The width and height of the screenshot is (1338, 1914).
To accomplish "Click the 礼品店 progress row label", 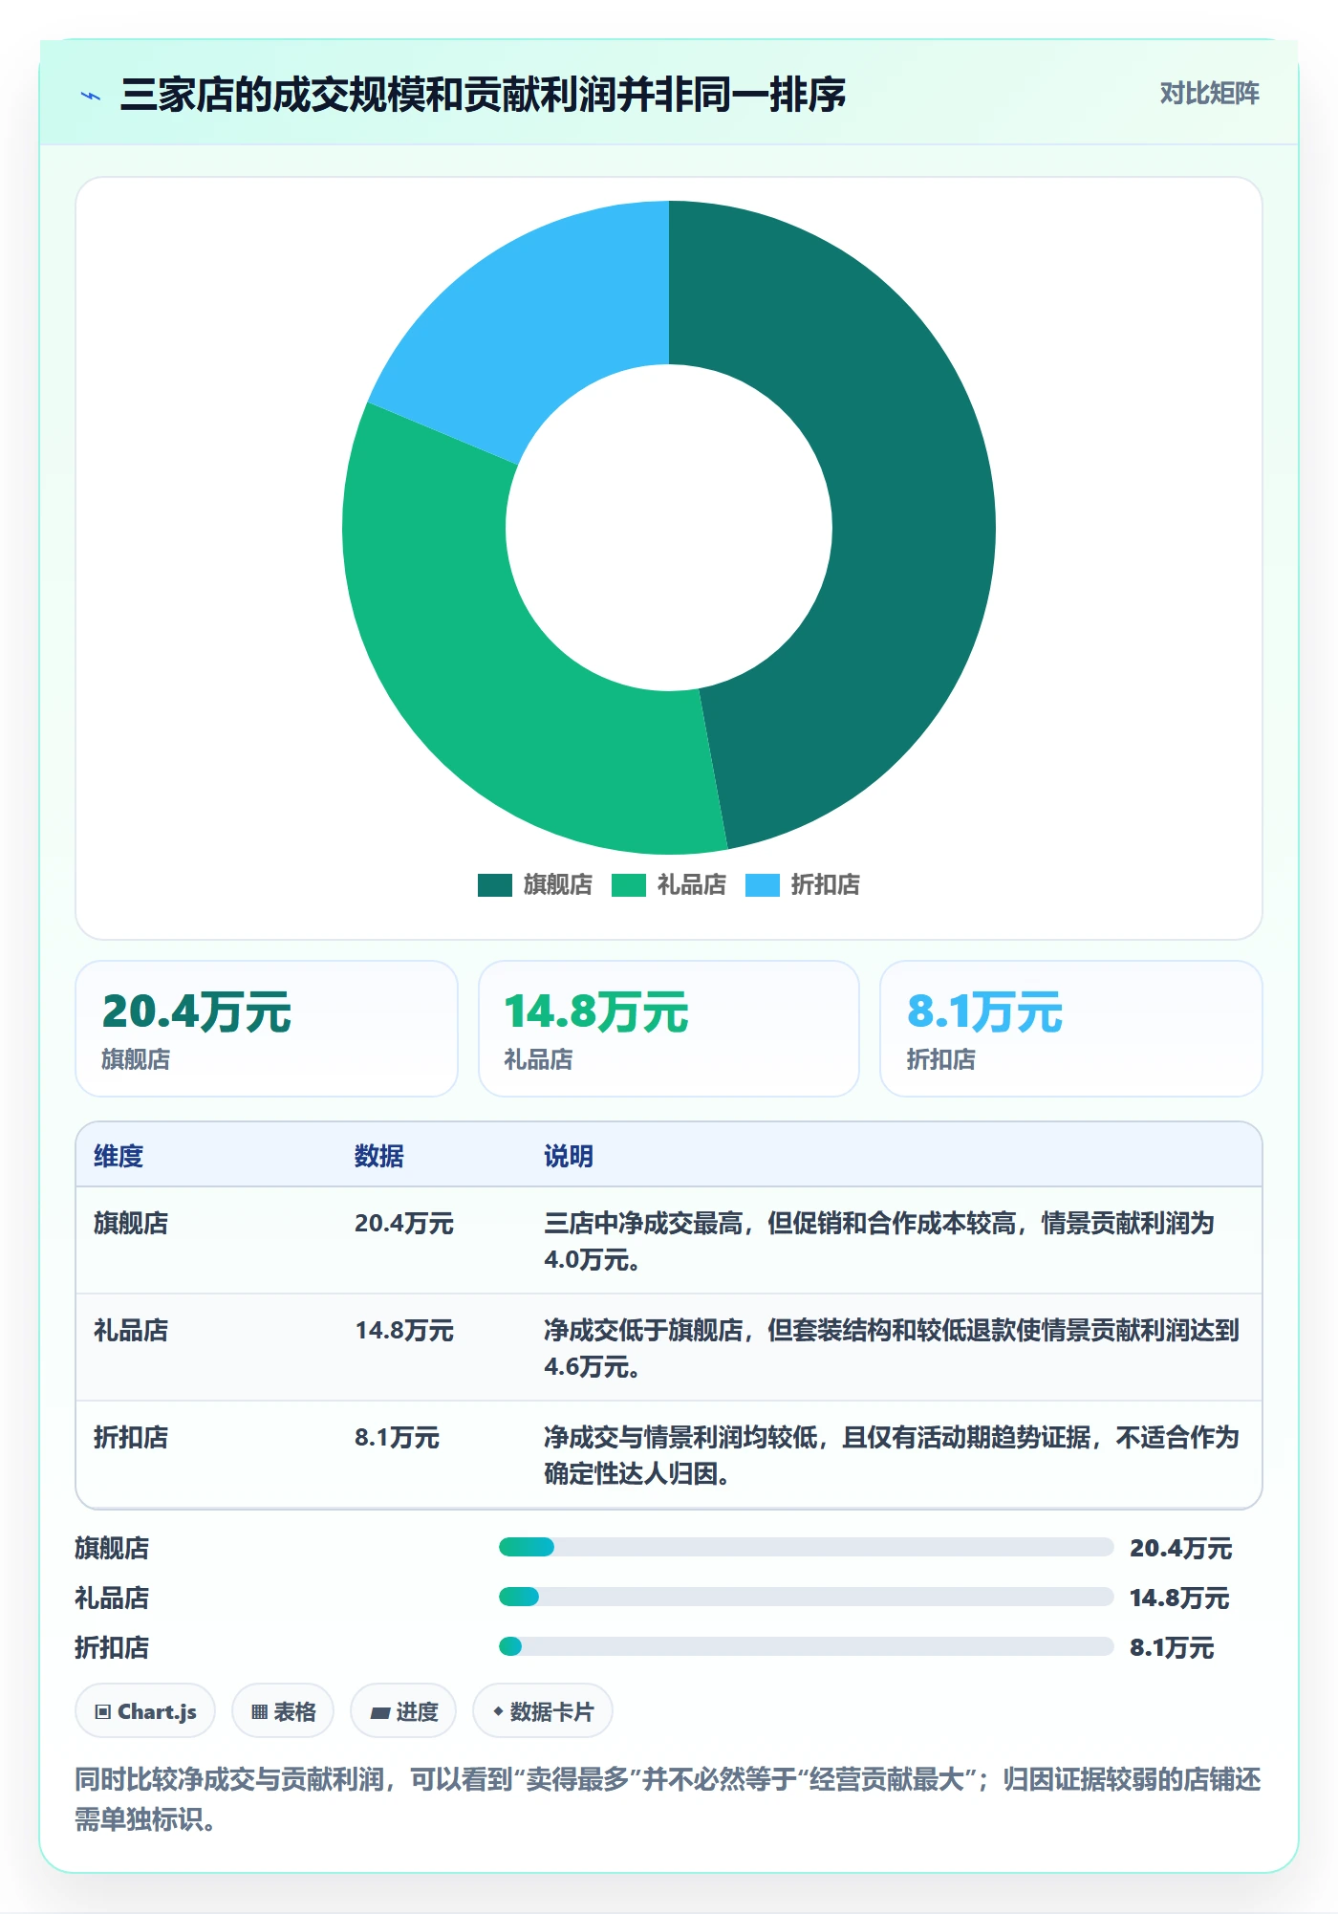I will (x=112, y=1598).
